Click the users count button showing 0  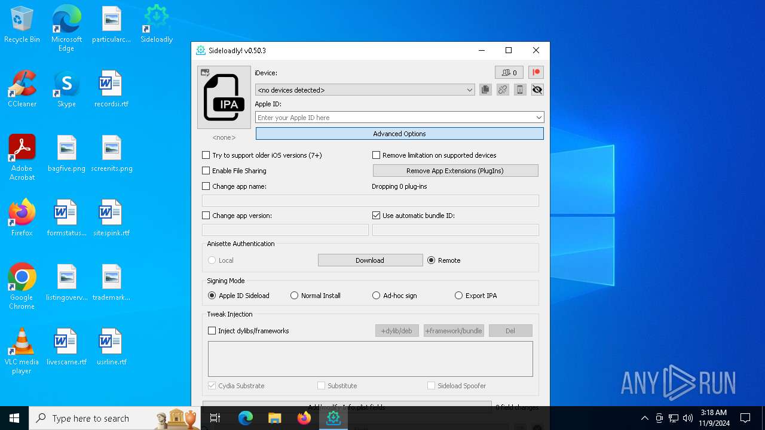[x=509, y=72]
